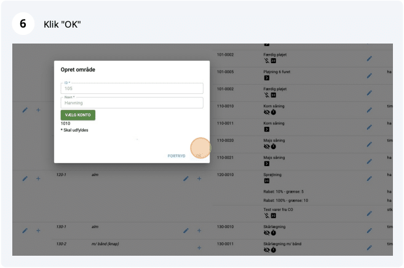This screenshot has width=404, height=268.
Task: Click the arrow icon under Pløjning 6 furet
Action: (x=266, y=78)
